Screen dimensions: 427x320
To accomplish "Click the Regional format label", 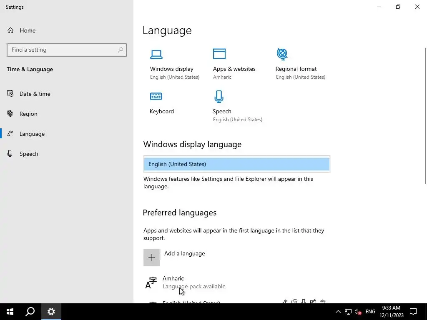I will (296, 69).
